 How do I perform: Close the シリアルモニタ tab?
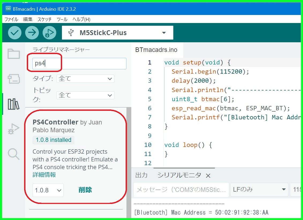(x=208, y=176)
